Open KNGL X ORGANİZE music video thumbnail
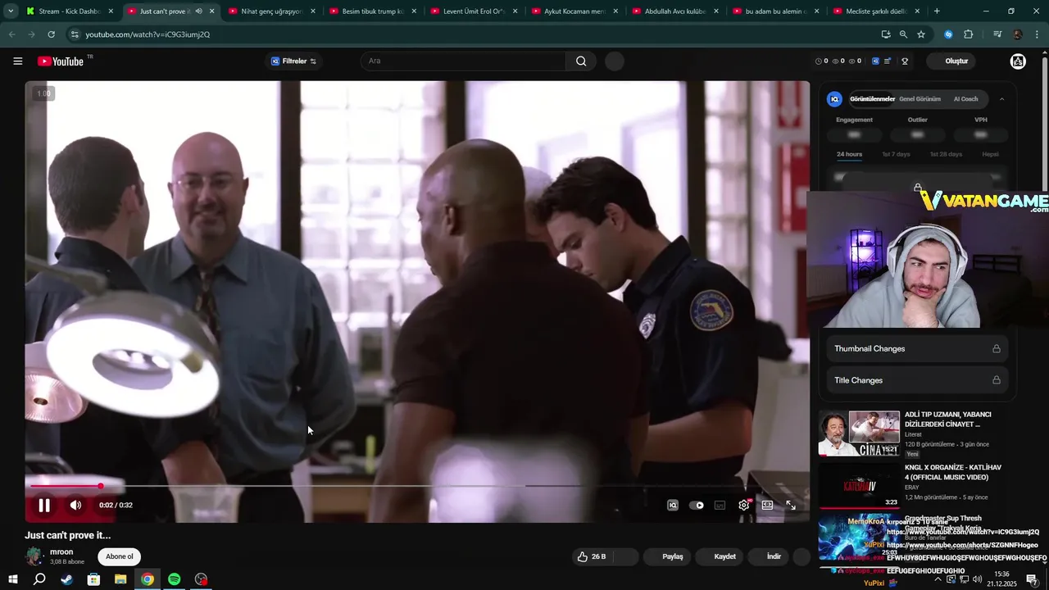 859,487
